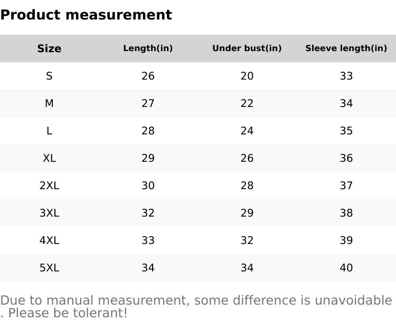Click the Length(in) column header
This screenshot has height=332, width=396.
point(148,48)
